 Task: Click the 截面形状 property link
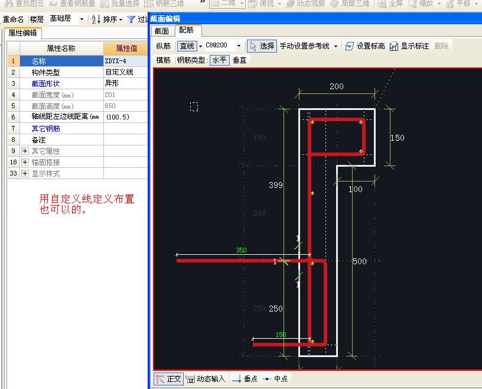click(45, 84)
